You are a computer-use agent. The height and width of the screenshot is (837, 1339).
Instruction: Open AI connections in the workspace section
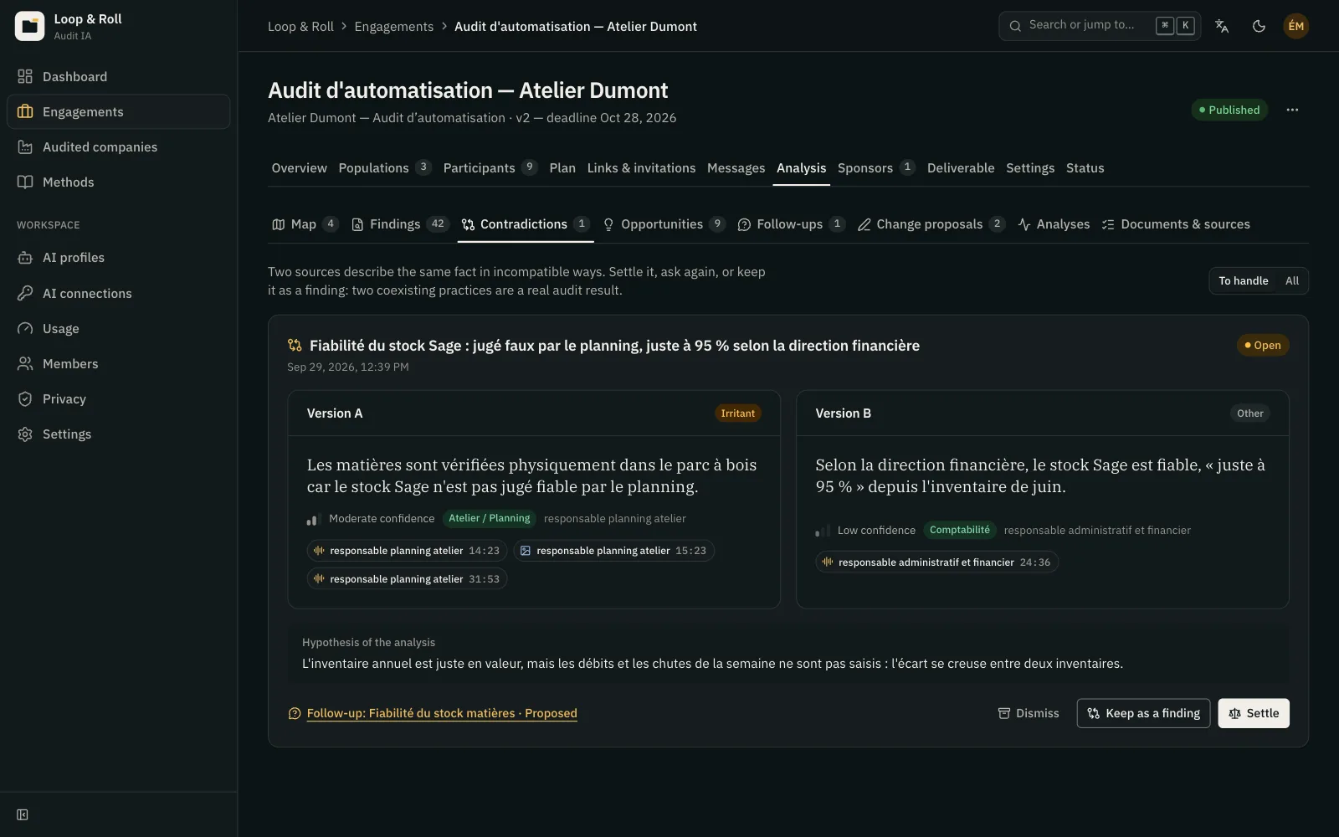tap(118, 293)
